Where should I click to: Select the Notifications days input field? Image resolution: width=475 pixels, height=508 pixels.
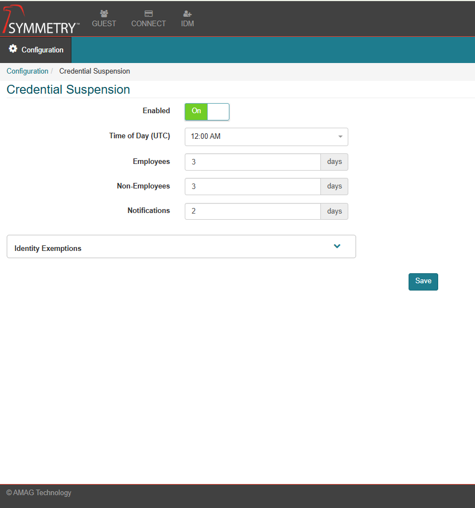click(x=252, y=211)
